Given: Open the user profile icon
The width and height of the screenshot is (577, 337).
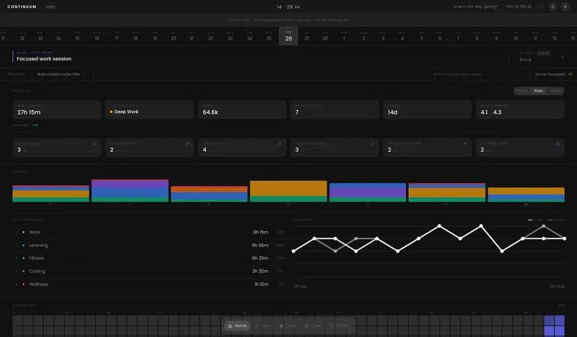Looking at the screenshot, I should pyautogui.click(x=564, y=6).
